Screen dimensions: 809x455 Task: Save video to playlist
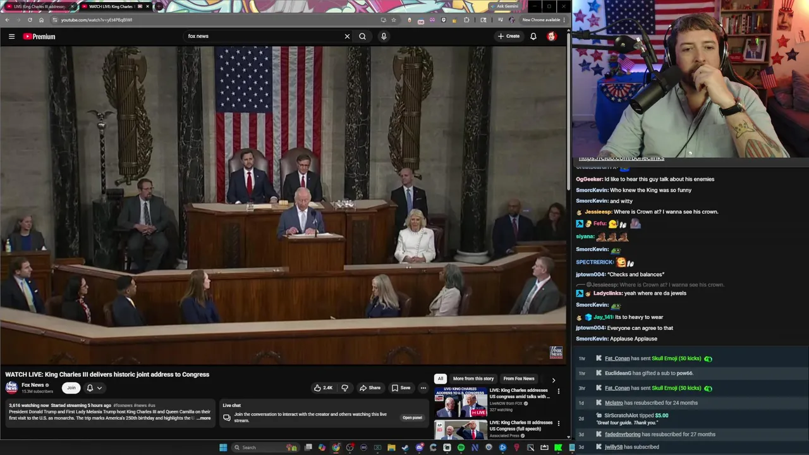pyautogui.click(x=401, y=387)
